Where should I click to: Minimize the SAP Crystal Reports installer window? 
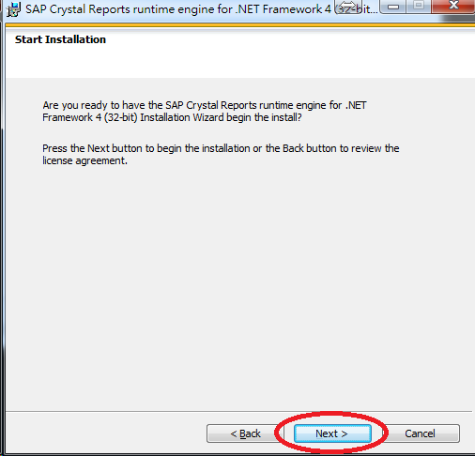(393, 7)
